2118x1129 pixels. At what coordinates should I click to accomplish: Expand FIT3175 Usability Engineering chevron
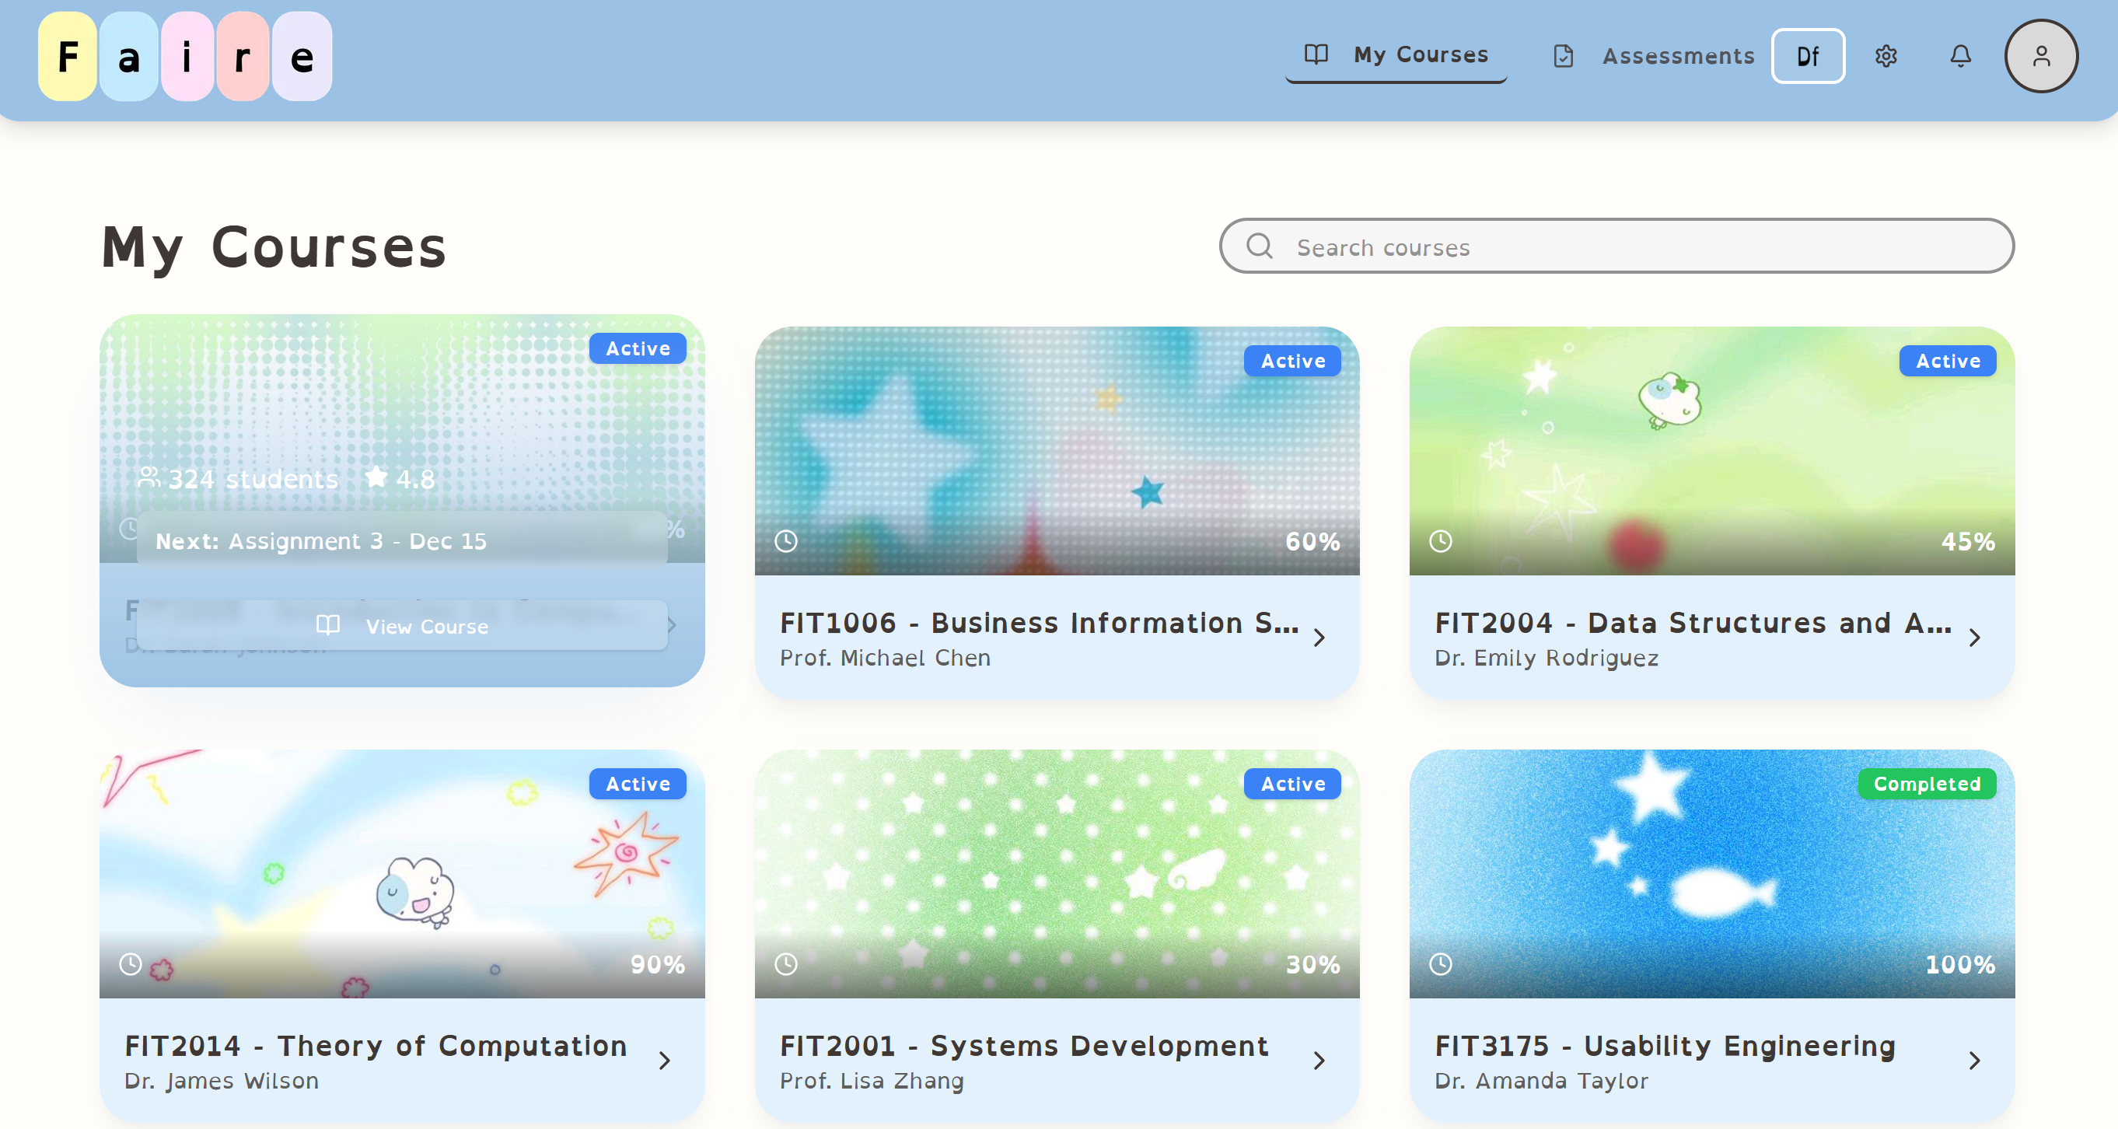pyautogui.click(x=1974, y=1061)
